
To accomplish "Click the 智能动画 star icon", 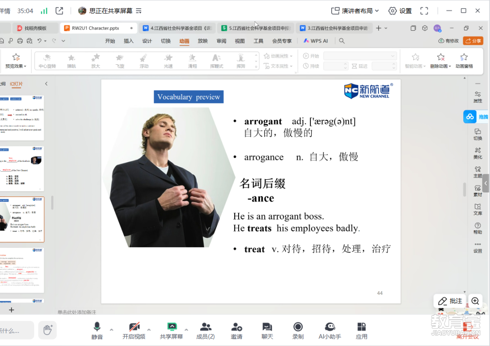I will (415, 57).
